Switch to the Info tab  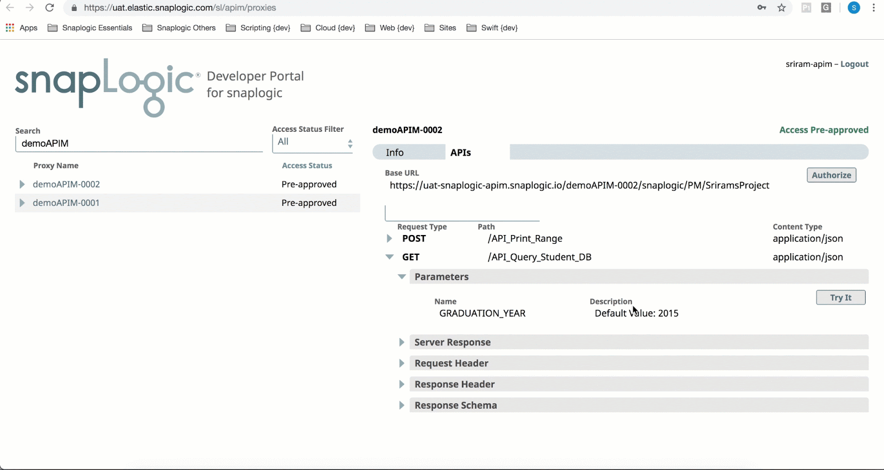(x=409, y=152)
